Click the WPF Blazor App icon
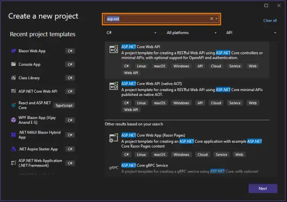Screen dimensions: 287x202 click(13, 120)
